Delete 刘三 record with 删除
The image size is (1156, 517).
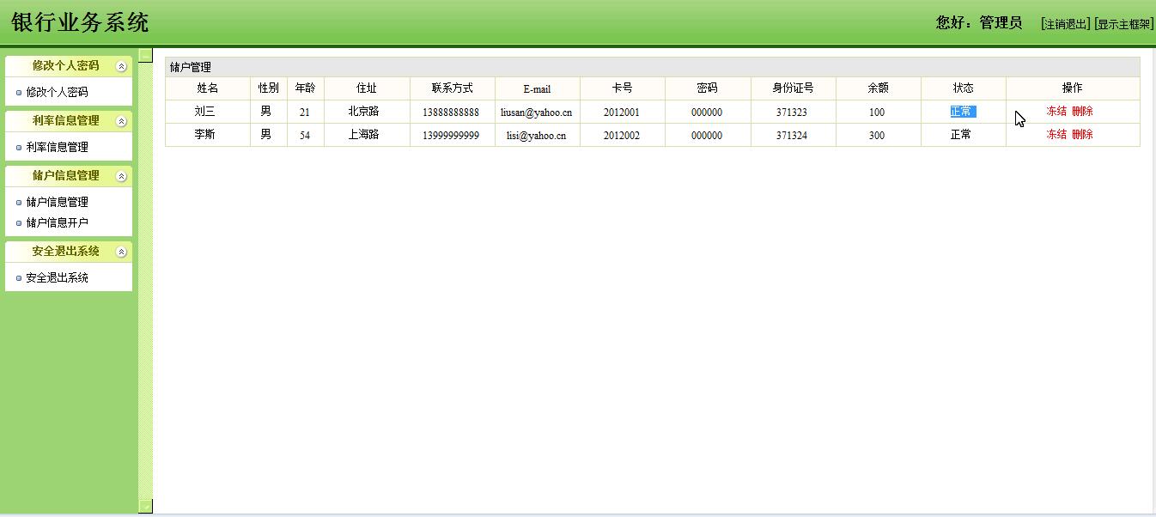1082,111
